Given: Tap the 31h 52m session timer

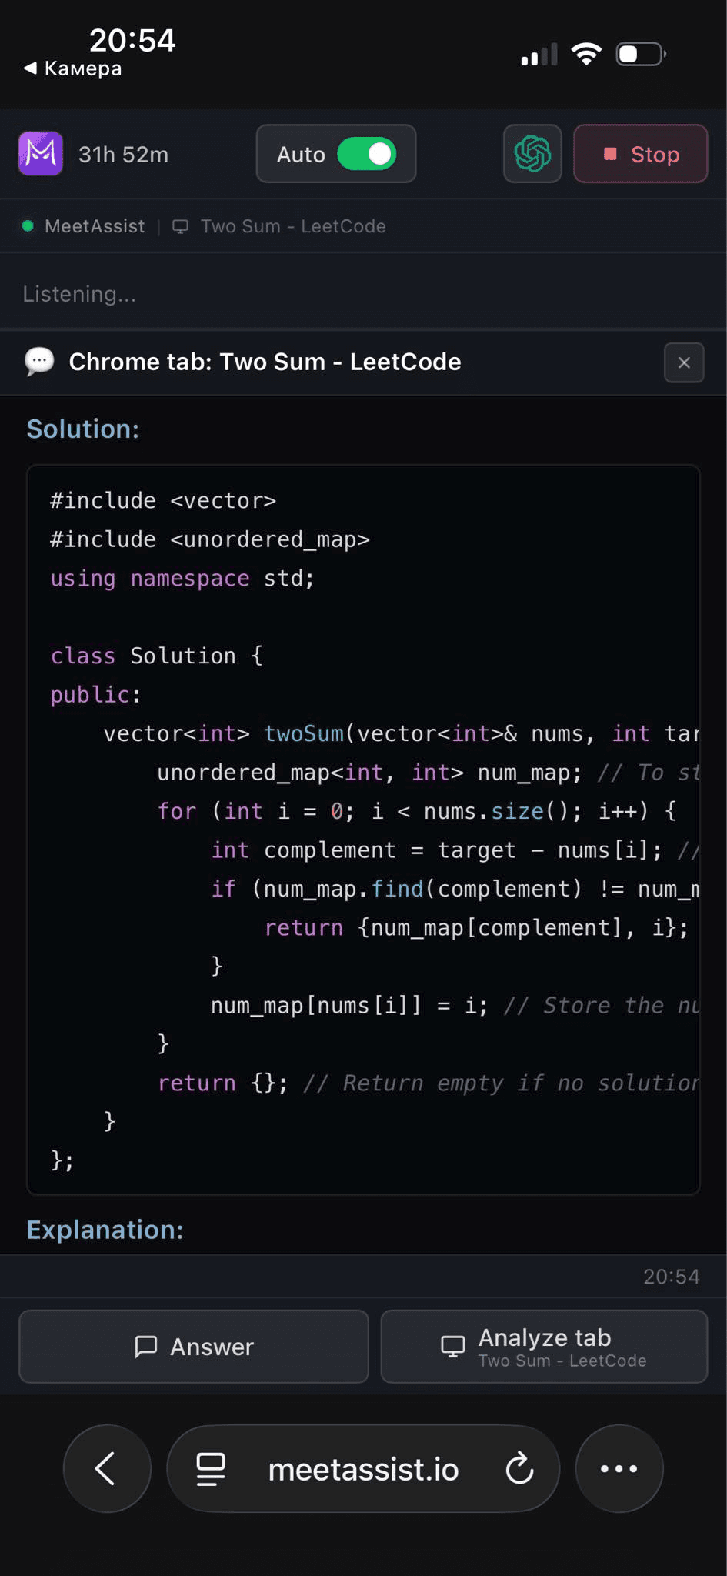Looking at the screenshot, I should click(x=124, y=153).
